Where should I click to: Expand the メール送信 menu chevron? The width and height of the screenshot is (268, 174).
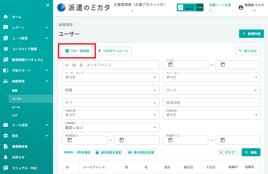pyautogui.click(x=47, y=125)
